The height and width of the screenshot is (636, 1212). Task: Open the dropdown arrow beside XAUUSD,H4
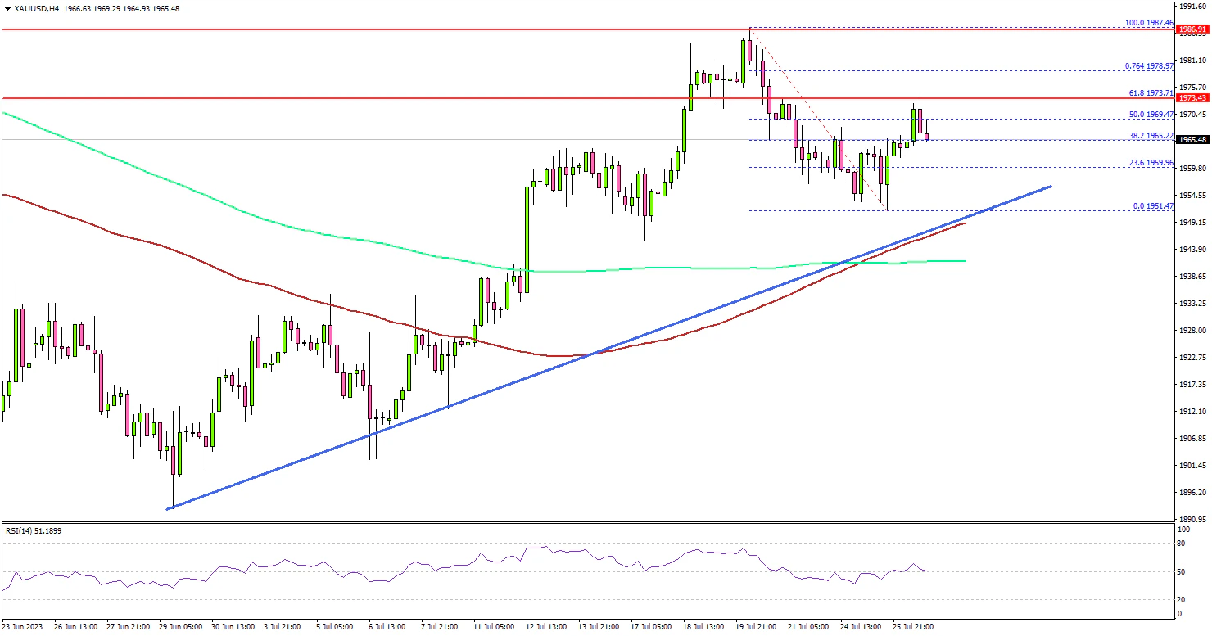[x=7, y=8]
